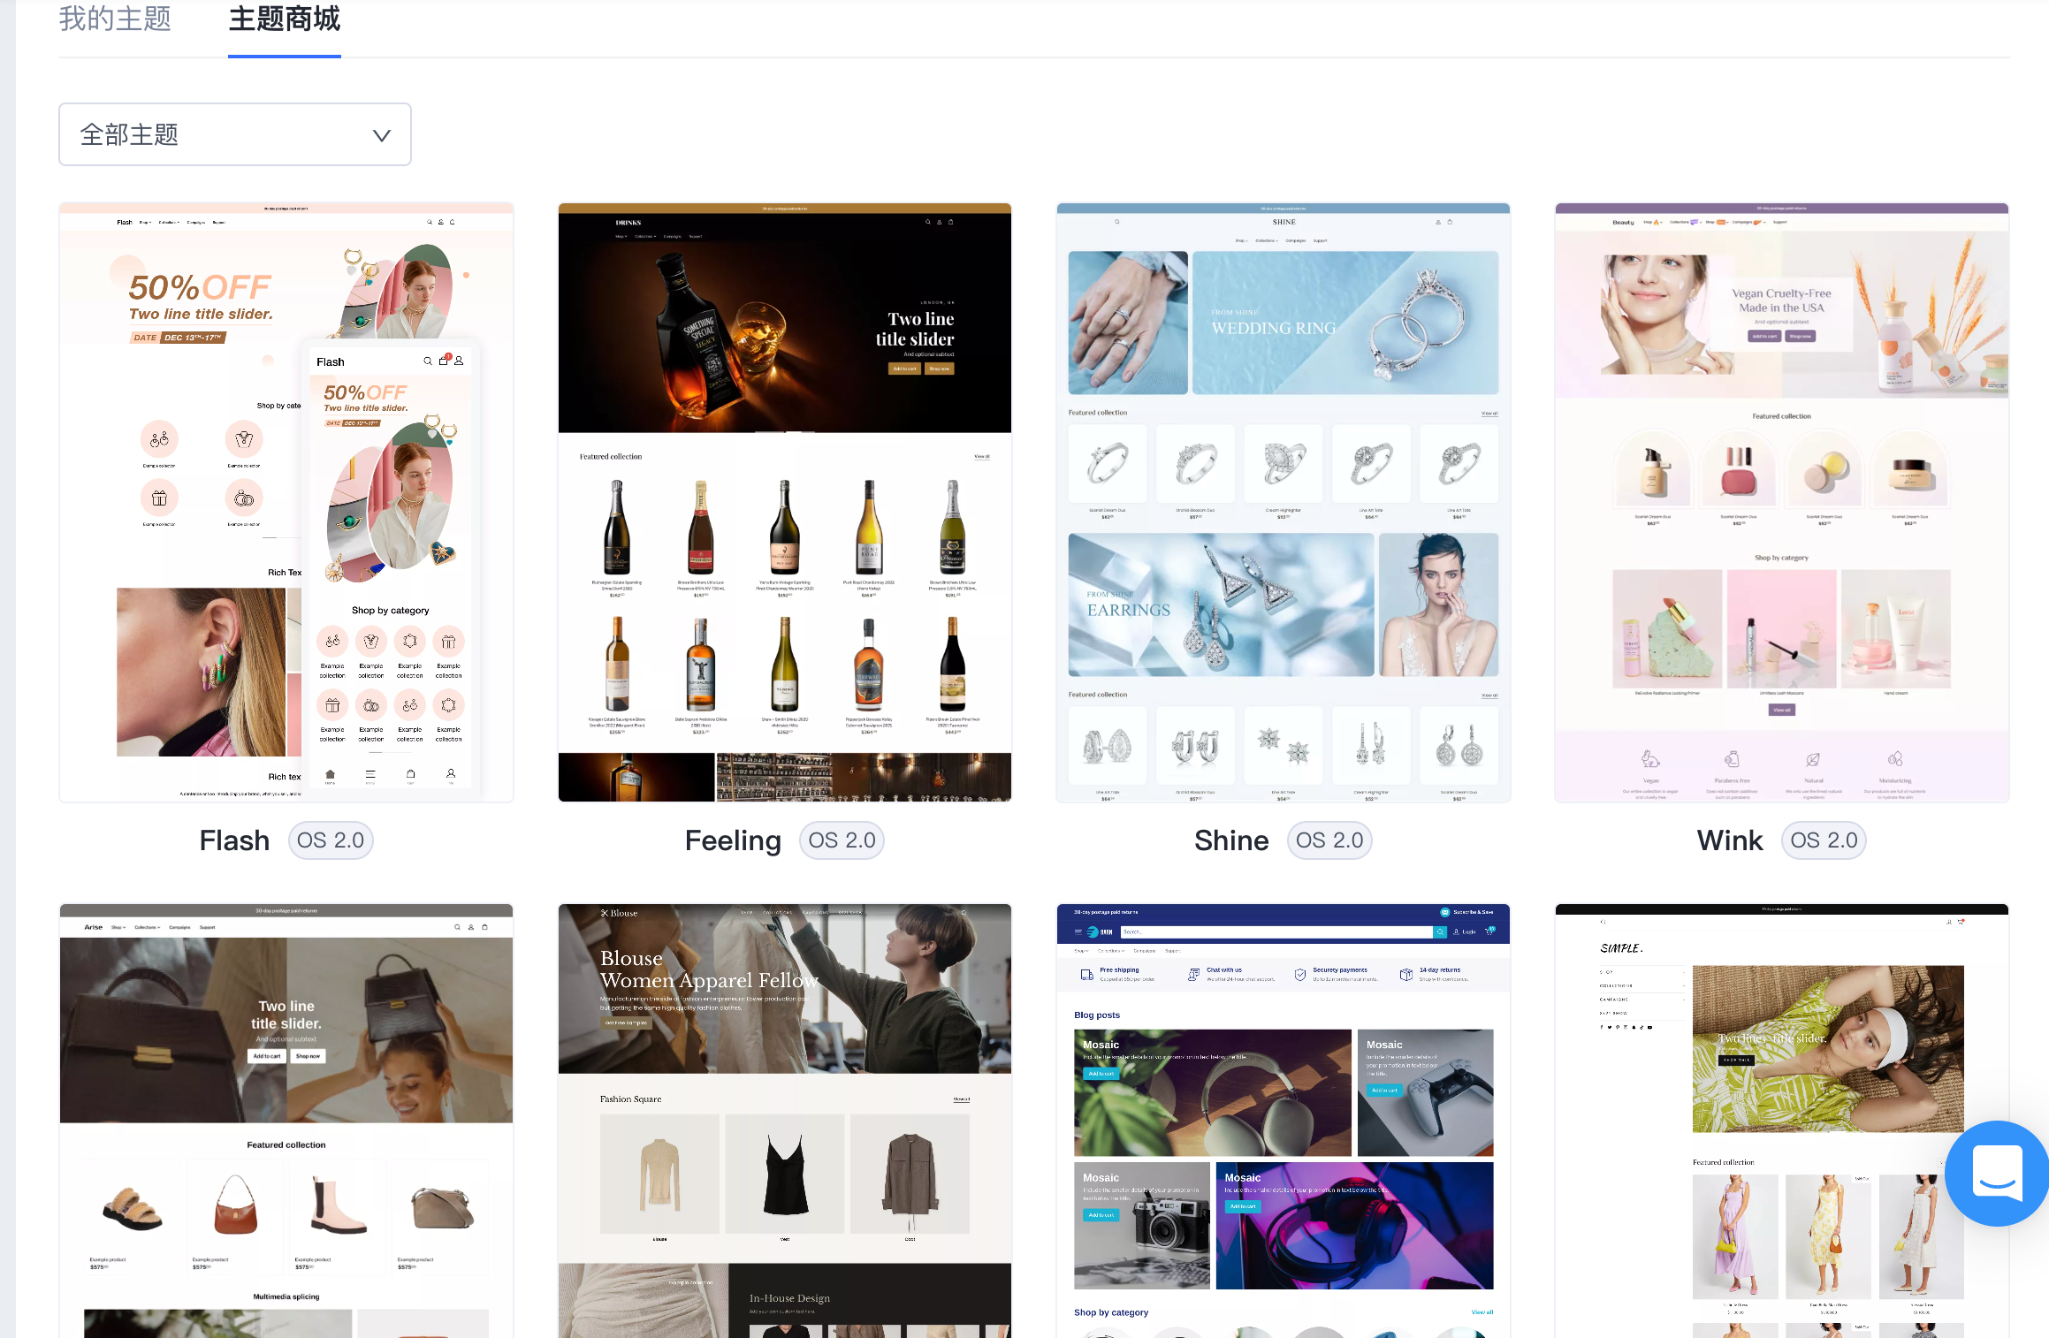The width and height of the screenshot is (2049, 1338).
Task: Open the Wink beauty theme thumbnail
Action: click(x=1781, y=502)
